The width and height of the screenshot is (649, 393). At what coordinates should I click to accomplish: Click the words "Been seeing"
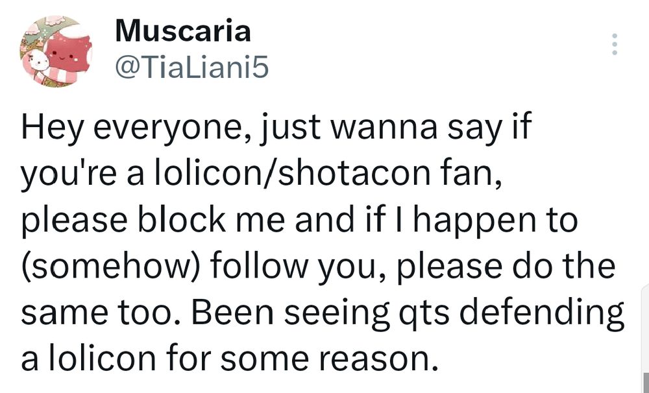pyautogui.click(x=291, y=313)
